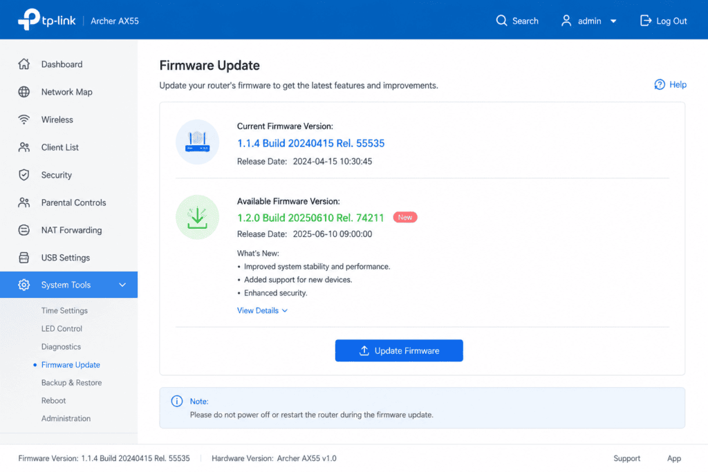Click available version 1.2.0 Build 20250610 Rel. 74211
708x472 pixels.
click(x=310, y=218)
